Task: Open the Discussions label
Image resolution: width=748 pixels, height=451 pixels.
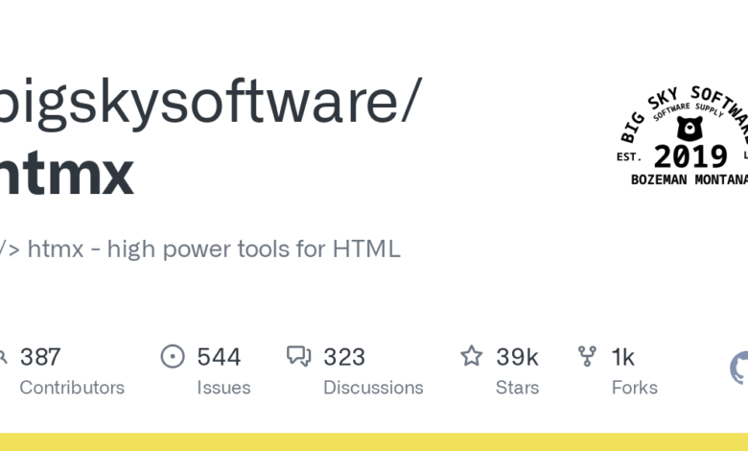Action: pos(373,388)
